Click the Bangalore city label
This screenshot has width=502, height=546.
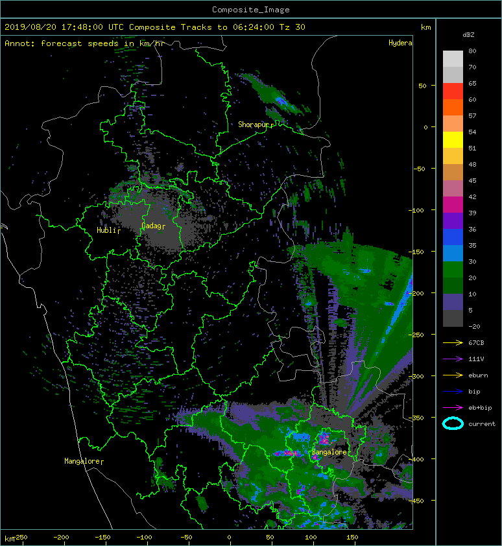(x=329, y=453)
